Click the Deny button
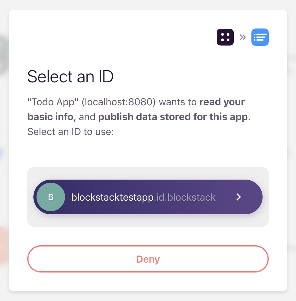Viewport: 296px width, 301px height. click(x=148, y=259)
